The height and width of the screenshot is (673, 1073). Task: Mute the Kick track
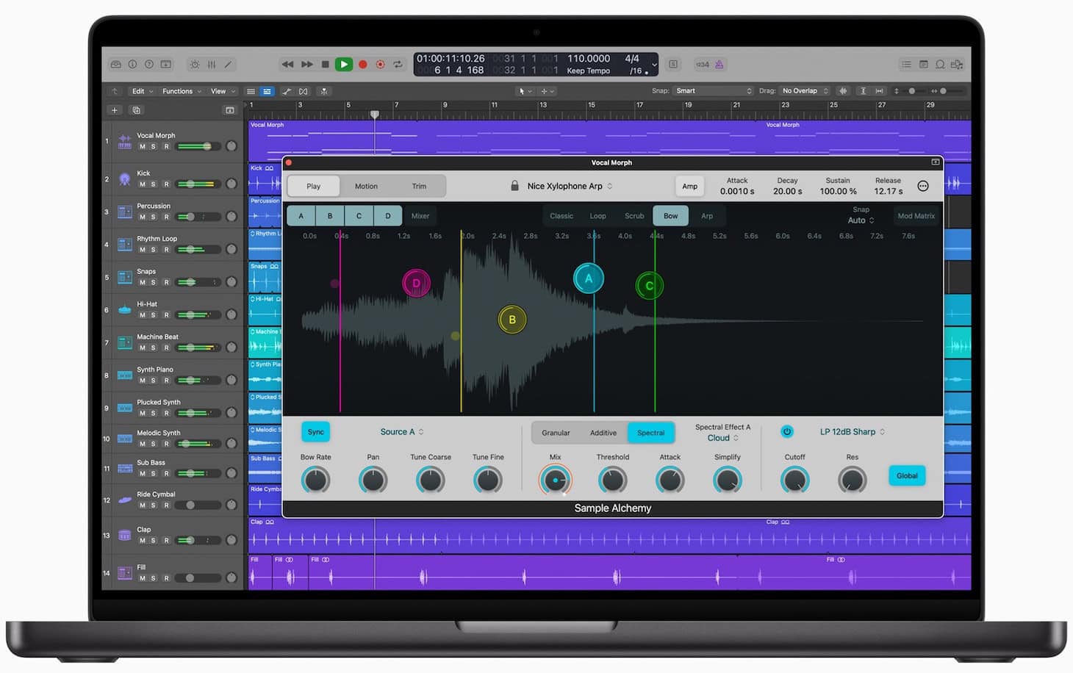point(143,184)
